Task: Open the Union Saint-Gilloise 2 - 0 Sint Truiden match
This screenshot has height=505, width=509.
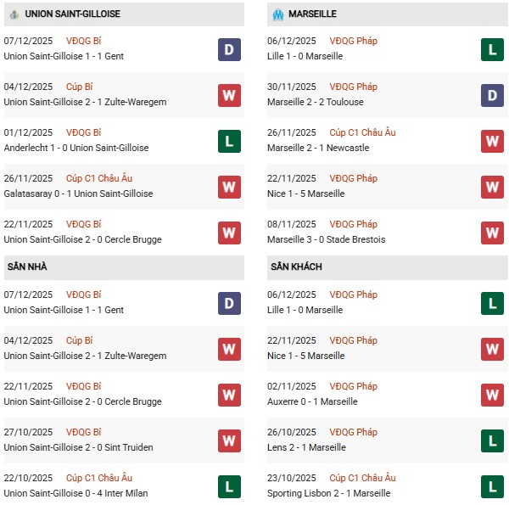Action: click(x=85, y=447)
